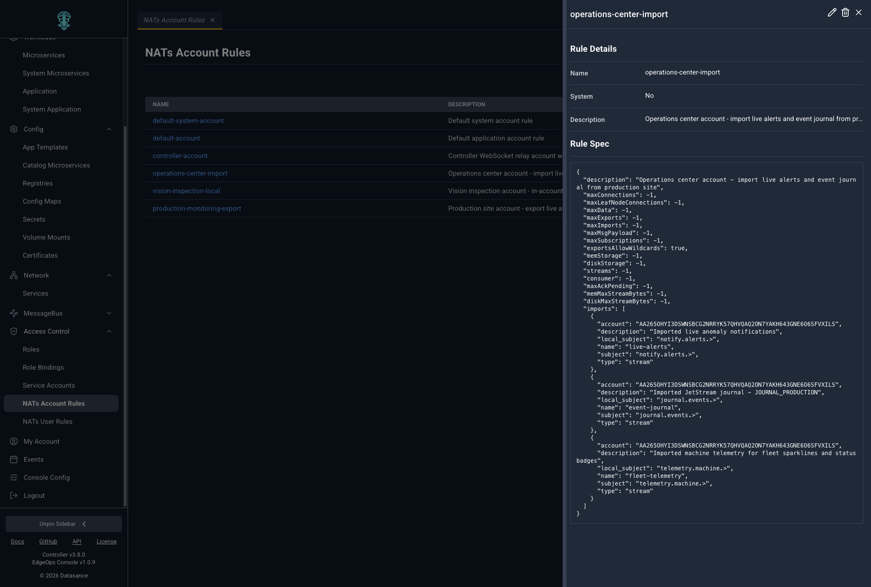
Task: Click the NAME column header
Action: coord(161,104)
